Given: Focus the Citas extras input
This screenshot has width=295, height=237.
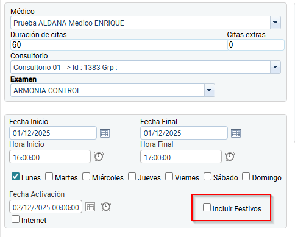Looking at the screenshot, I should (255, 44).
